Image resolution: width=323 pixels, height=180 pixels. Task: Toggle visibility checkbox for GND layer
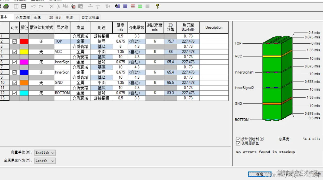(15, 83)
